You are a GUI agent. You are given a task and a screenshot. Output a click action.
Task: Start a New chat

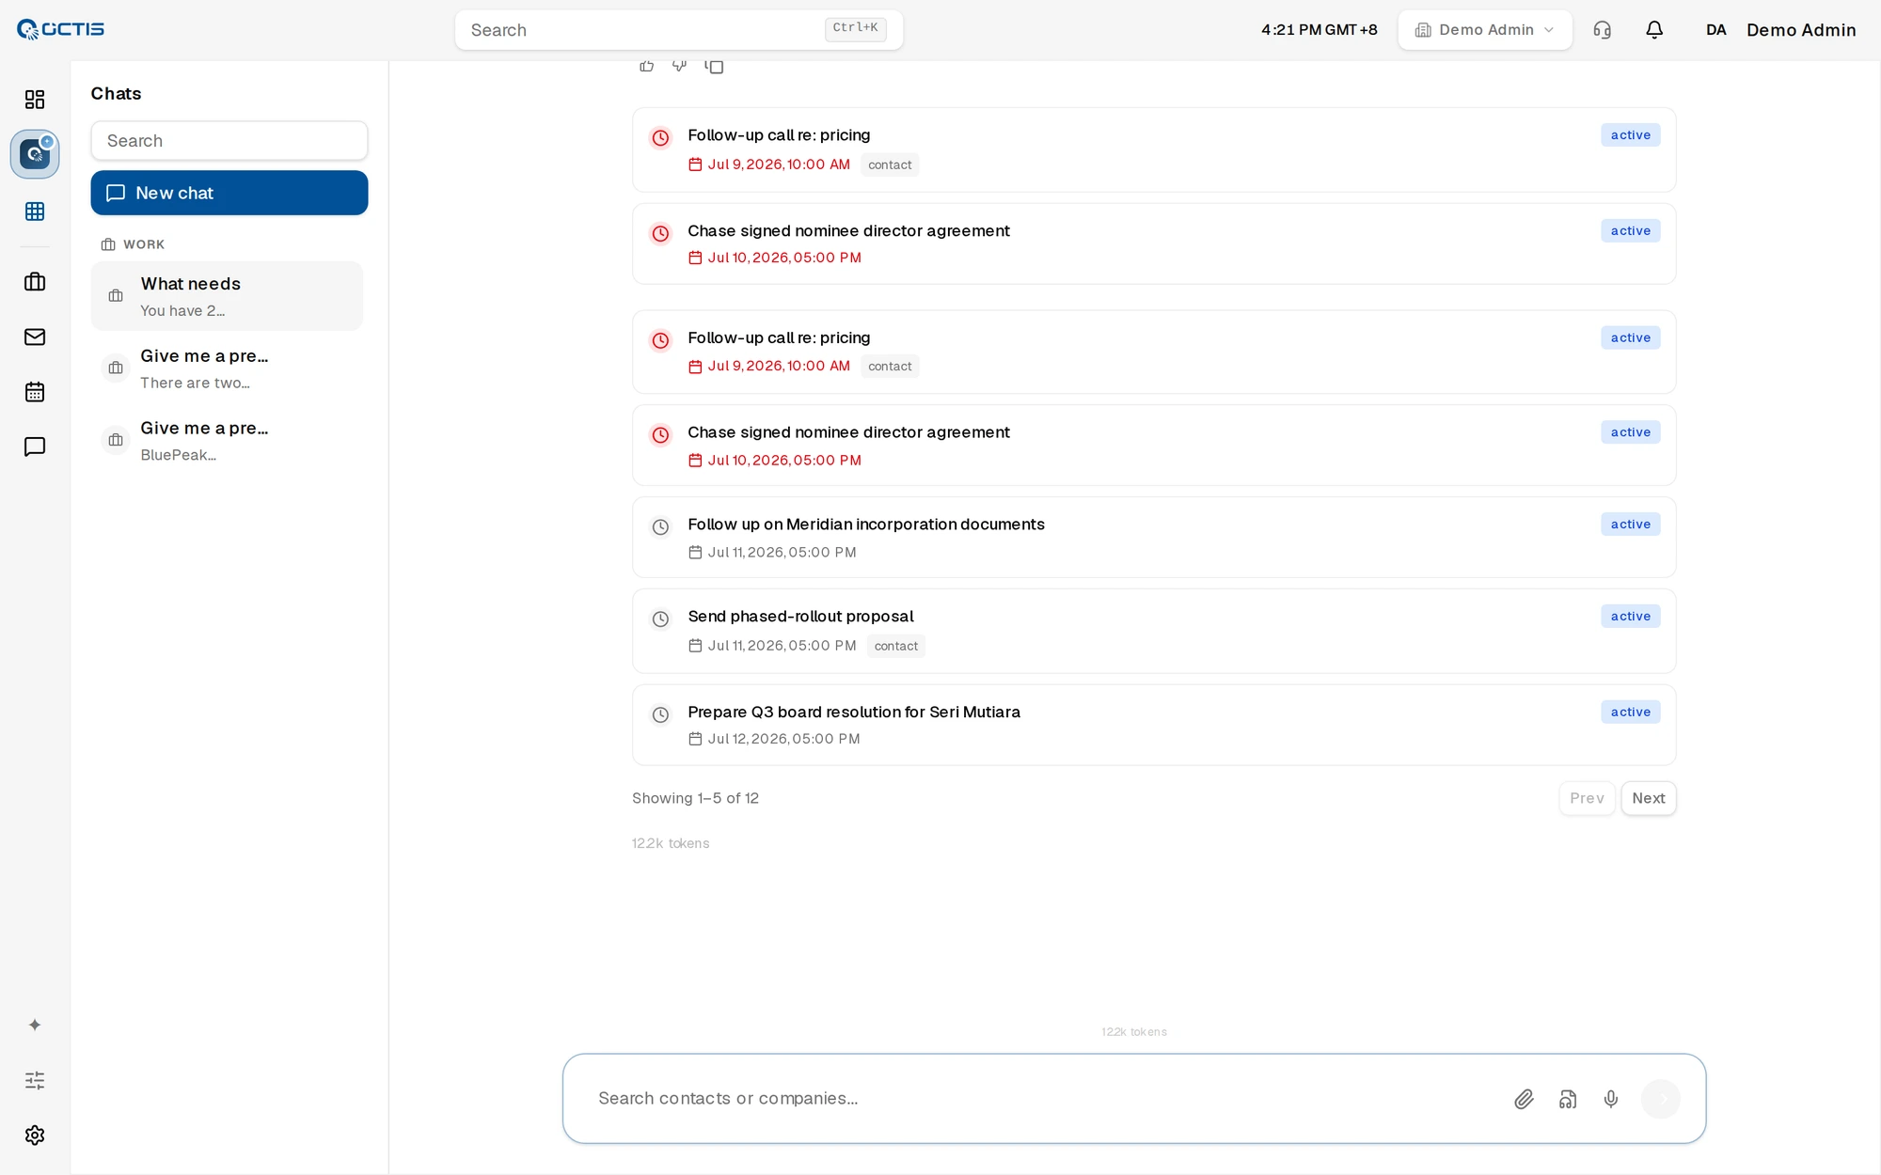coord(229,193)
